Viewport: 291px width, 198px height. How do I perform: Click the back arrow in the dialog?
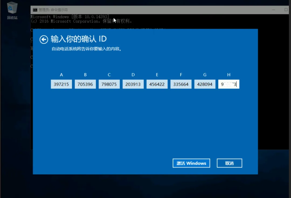point(44,39)
